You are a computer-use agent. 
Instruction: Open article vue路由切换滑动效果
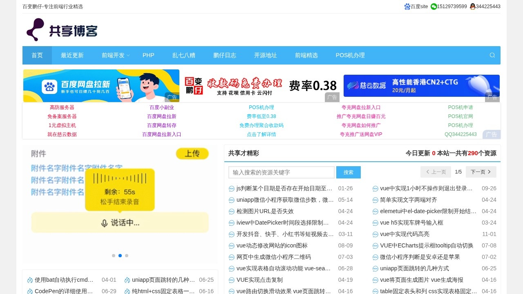point(284,292)
